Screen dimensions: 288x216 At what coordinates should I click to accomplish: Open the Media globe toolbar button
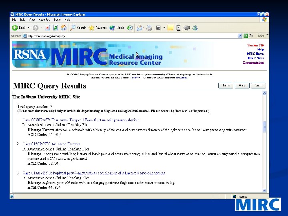coord(117,28)
